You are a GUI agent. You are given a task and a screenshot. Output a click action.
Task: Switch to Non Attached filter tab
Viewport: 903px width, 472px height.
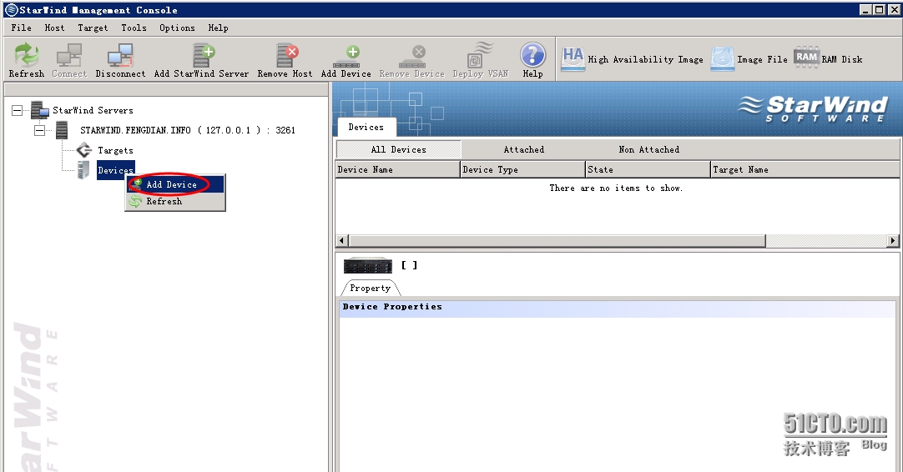click(x=649, y=149)
